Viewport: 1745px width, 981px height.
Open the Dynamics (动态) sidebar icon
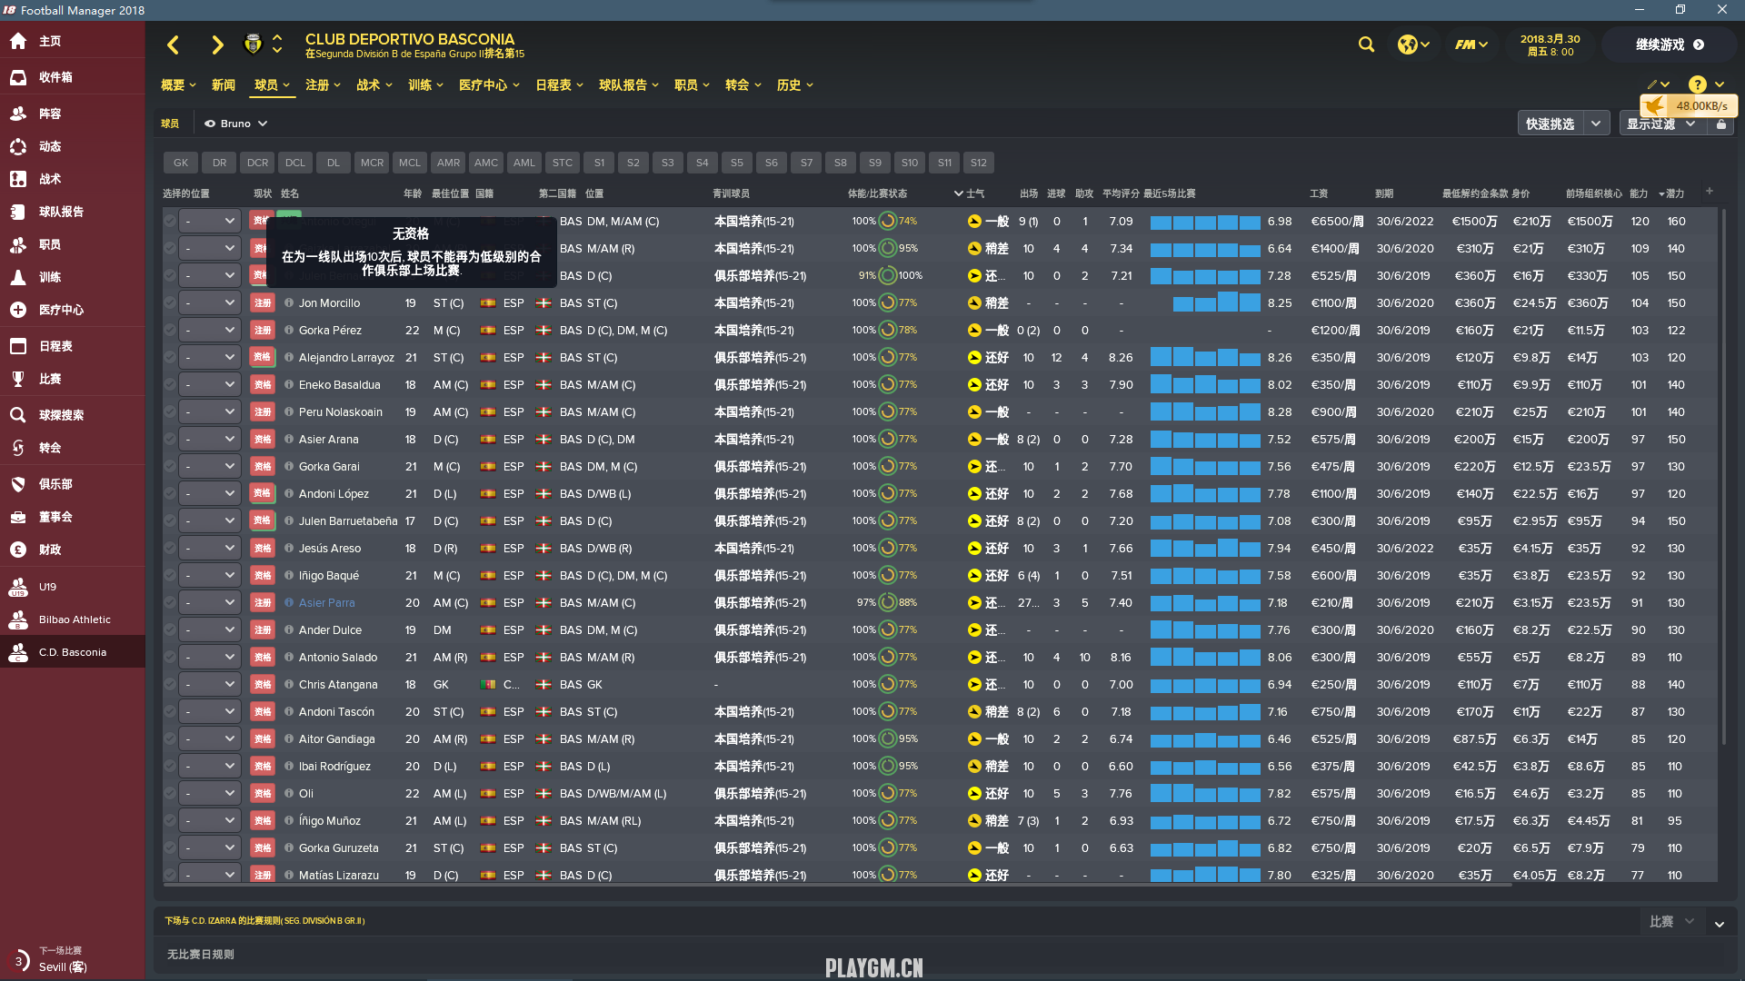[x=18, y=146]
